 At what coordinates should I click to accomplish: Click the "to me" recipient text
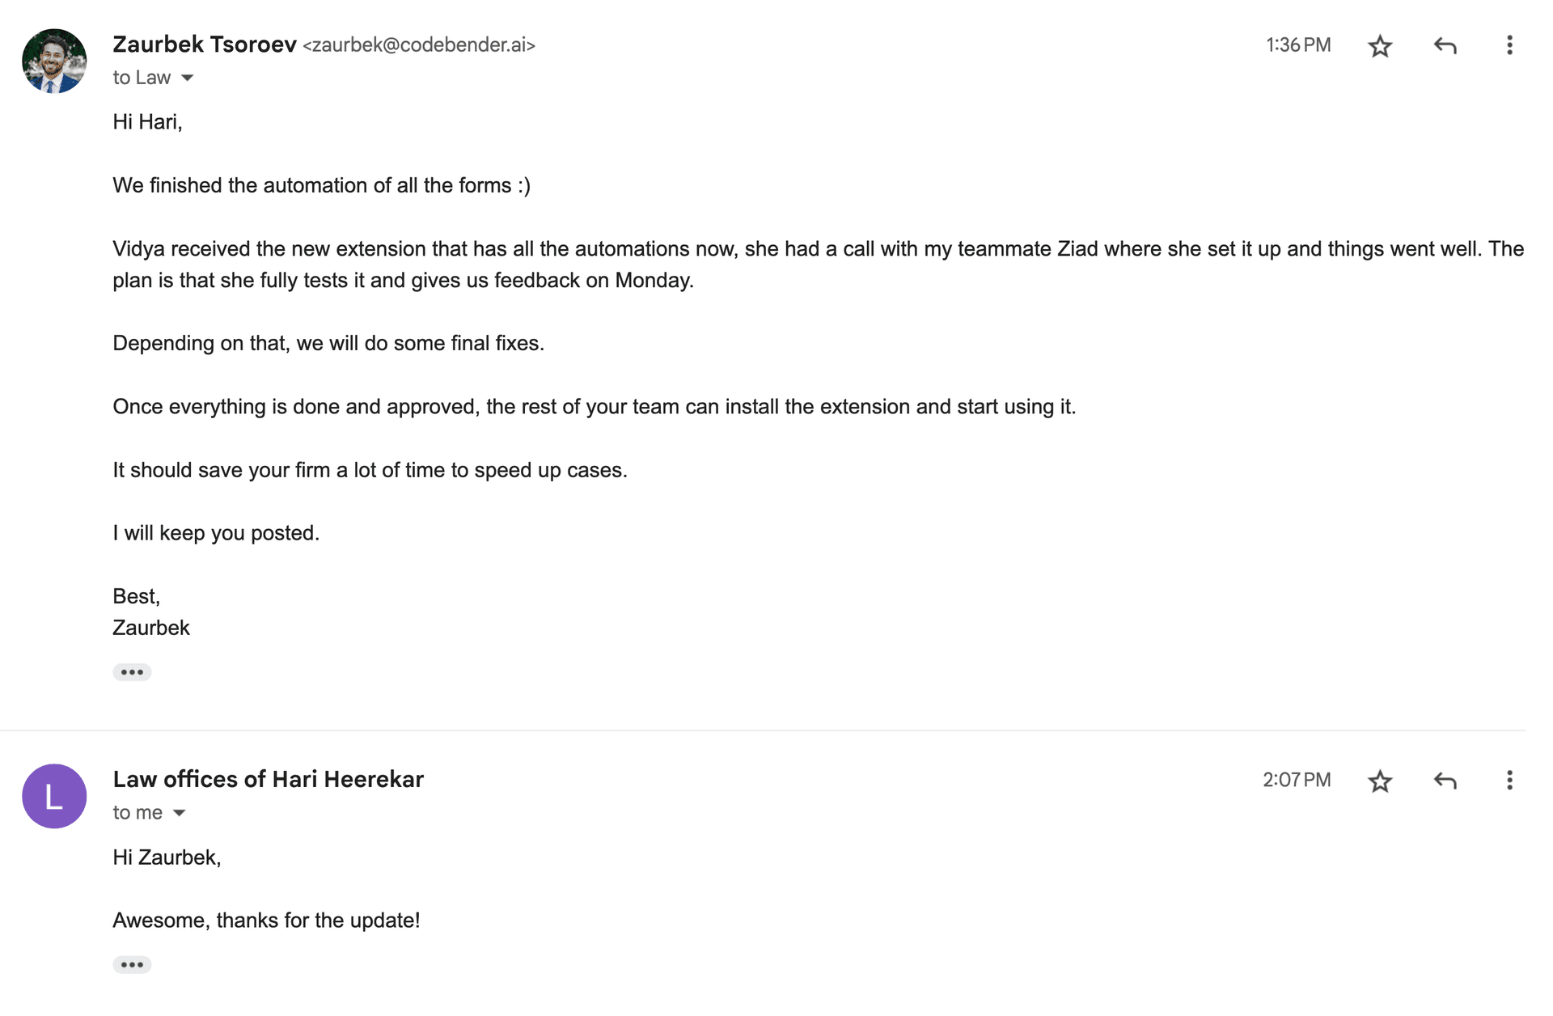click(138, 812)
